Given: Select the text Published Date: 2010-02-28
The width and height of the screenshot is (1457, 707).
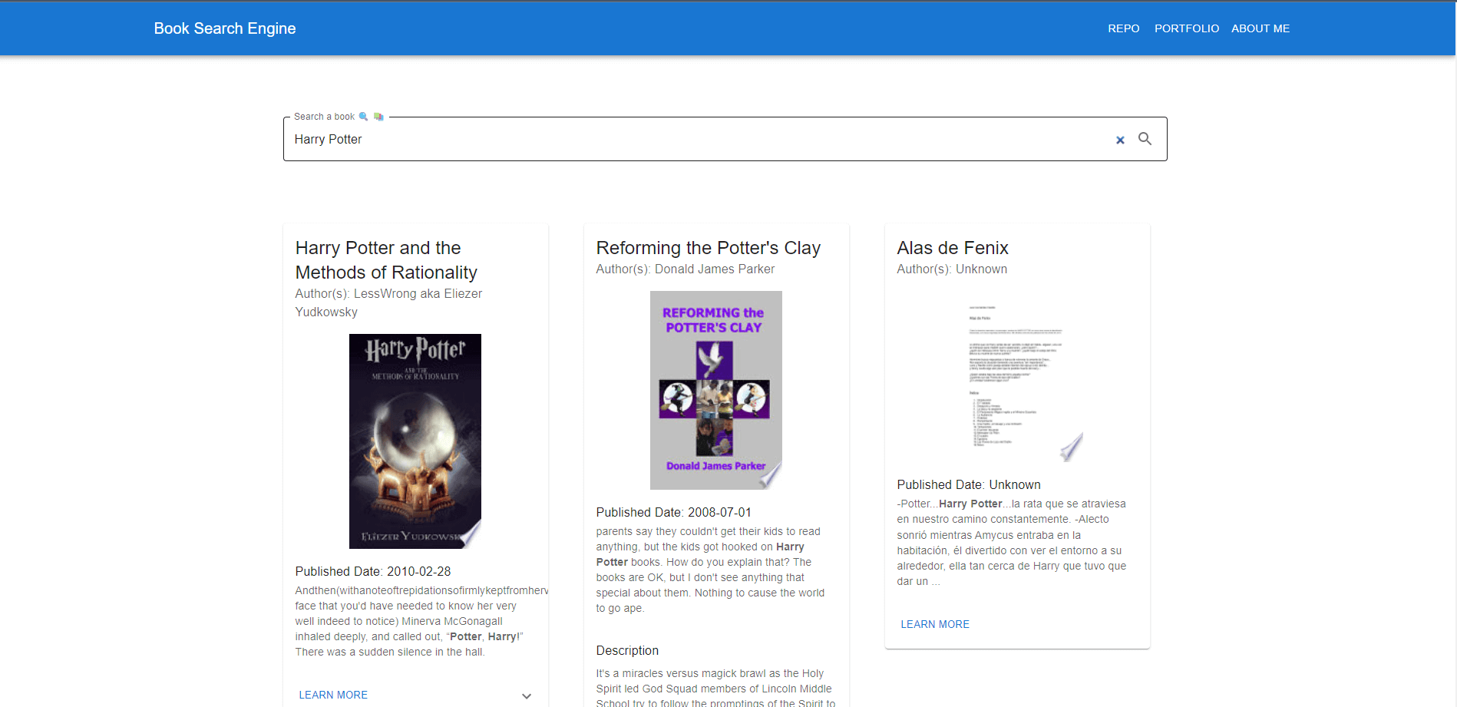Looking at the screenshot, I should (373, 571).
